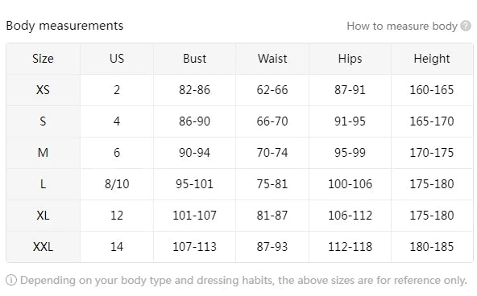Image resolution: width=477 pixels, height=296 pixels.
Task: Click the Height column header
Action: pyautogui.click(x=432, y=59)
